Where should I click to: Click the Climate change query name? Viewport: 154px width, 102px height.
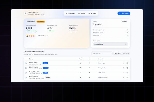[34, 67]
